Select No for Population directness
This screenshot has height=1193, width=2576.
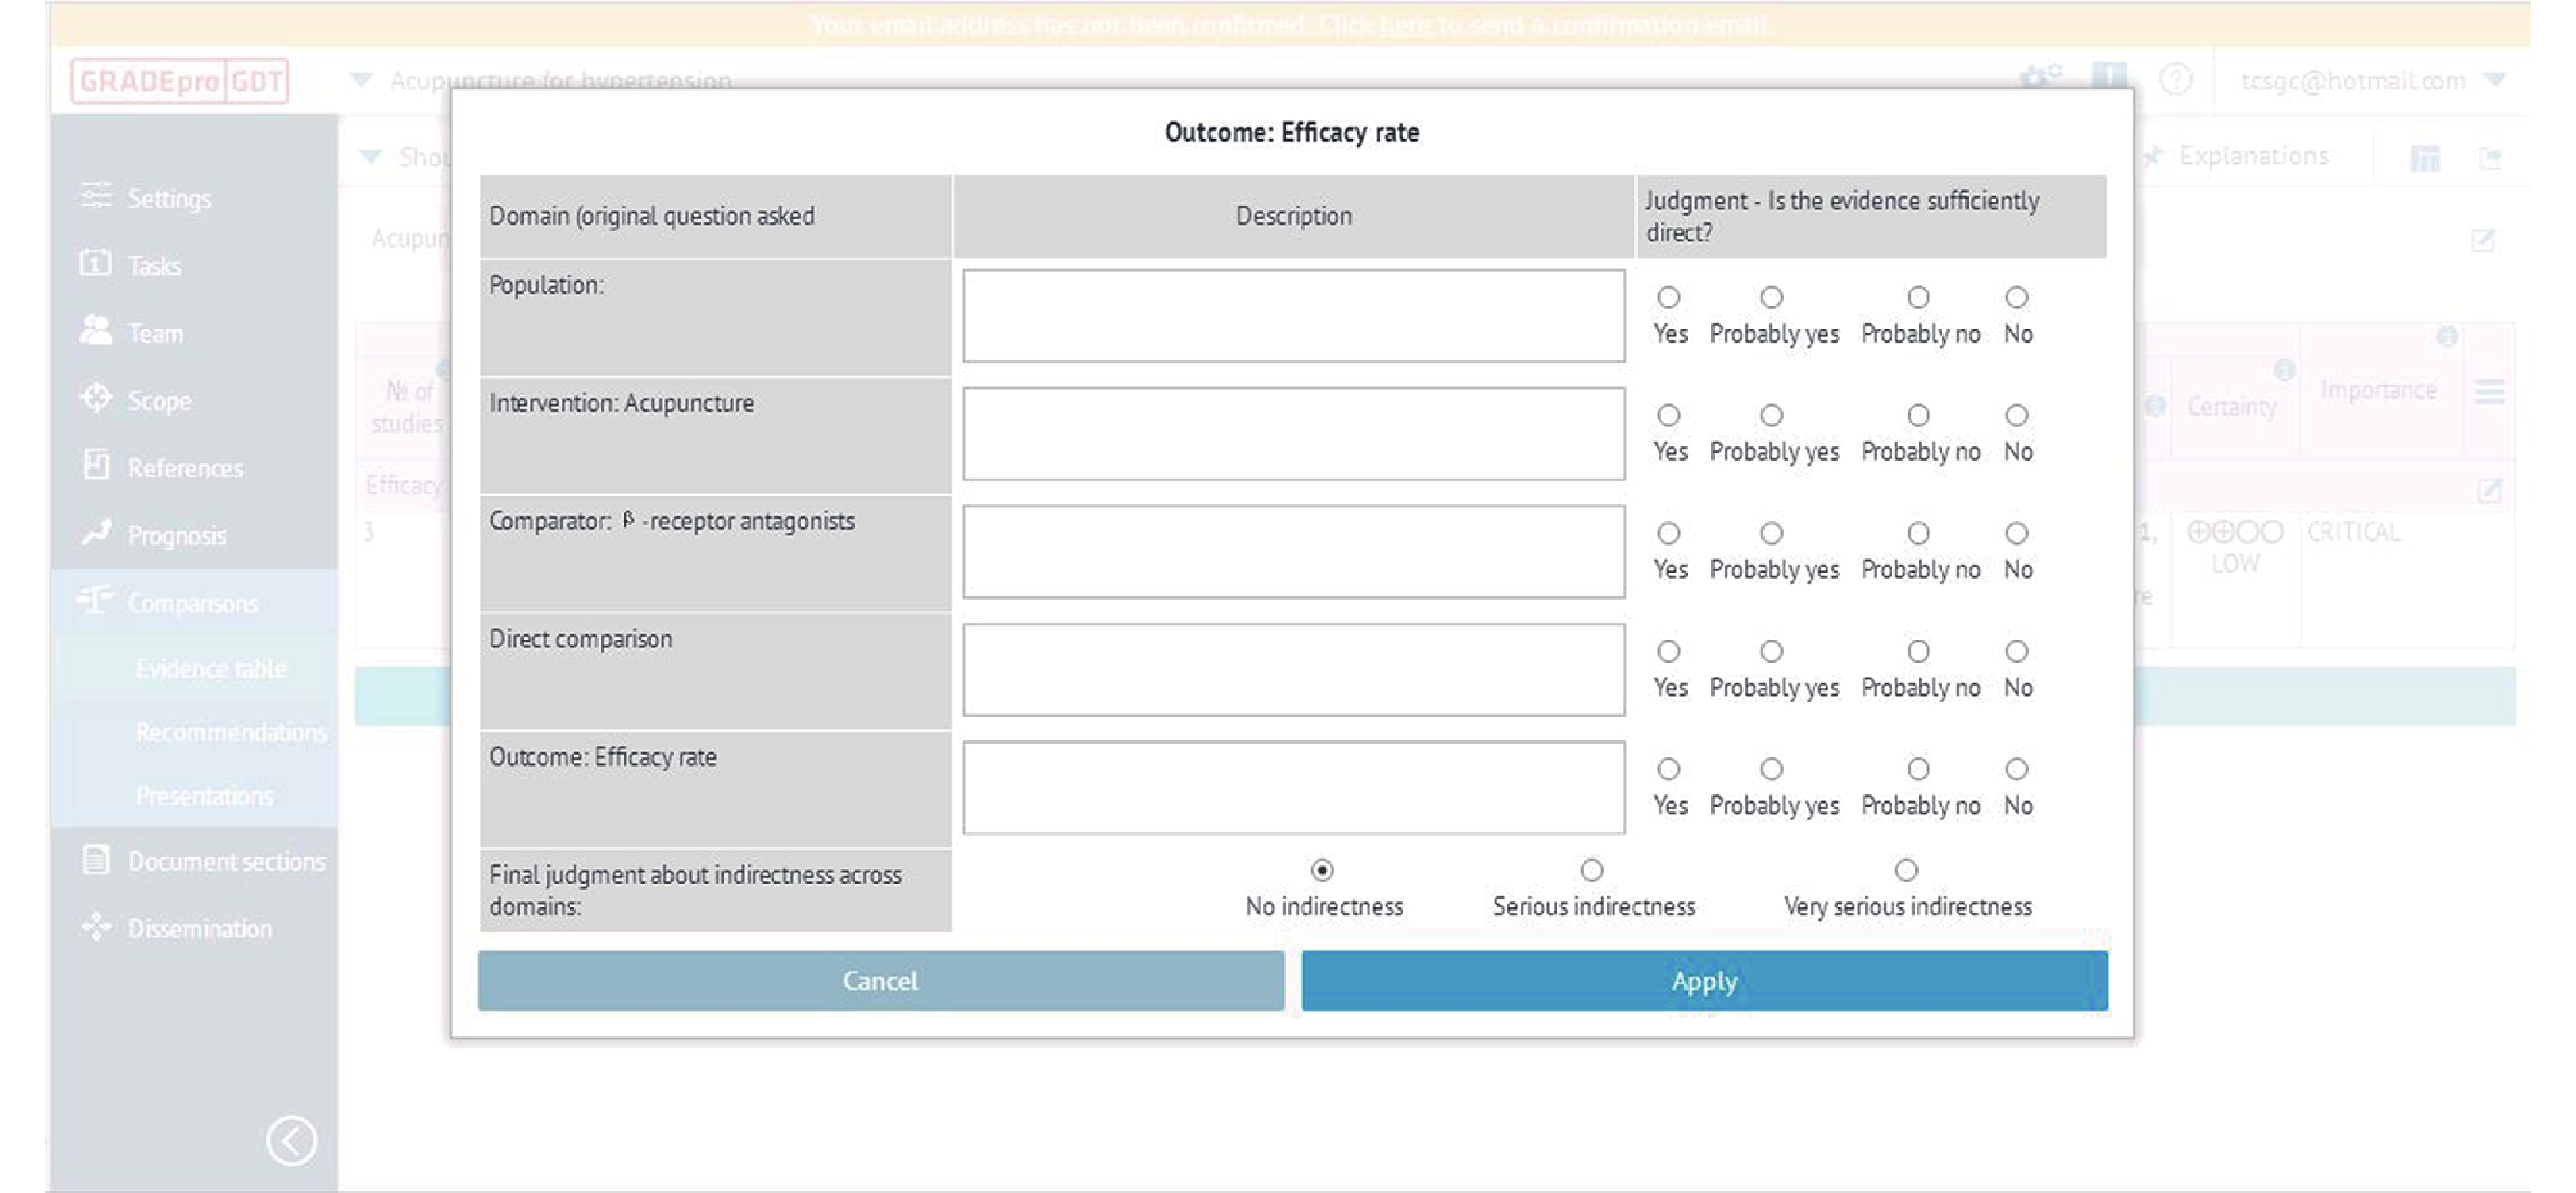pyautogui.click(x=2017, y=297)
